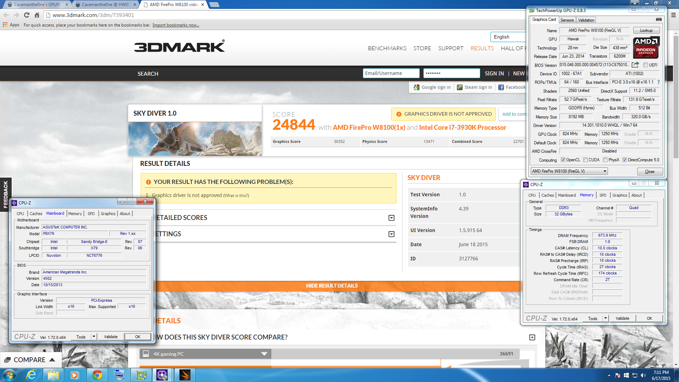Open Tools dropdown arrow in left CPU-Z
679x382 pixels.
point(94,337)
